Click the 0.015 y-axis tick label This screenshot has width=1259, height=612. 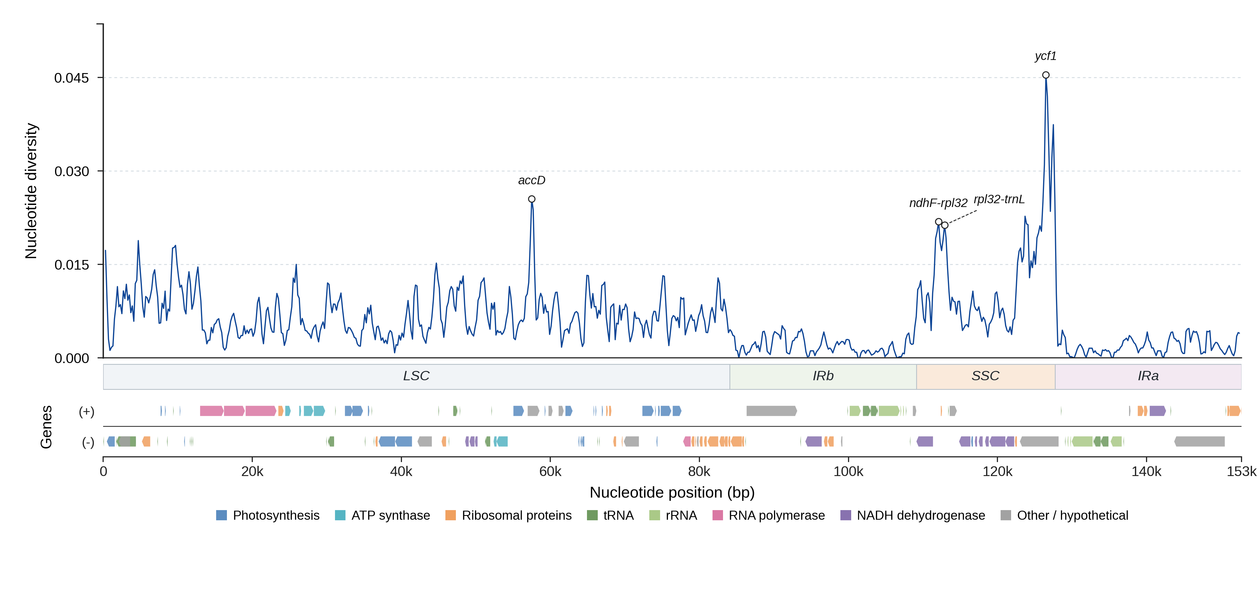[72, 265]
